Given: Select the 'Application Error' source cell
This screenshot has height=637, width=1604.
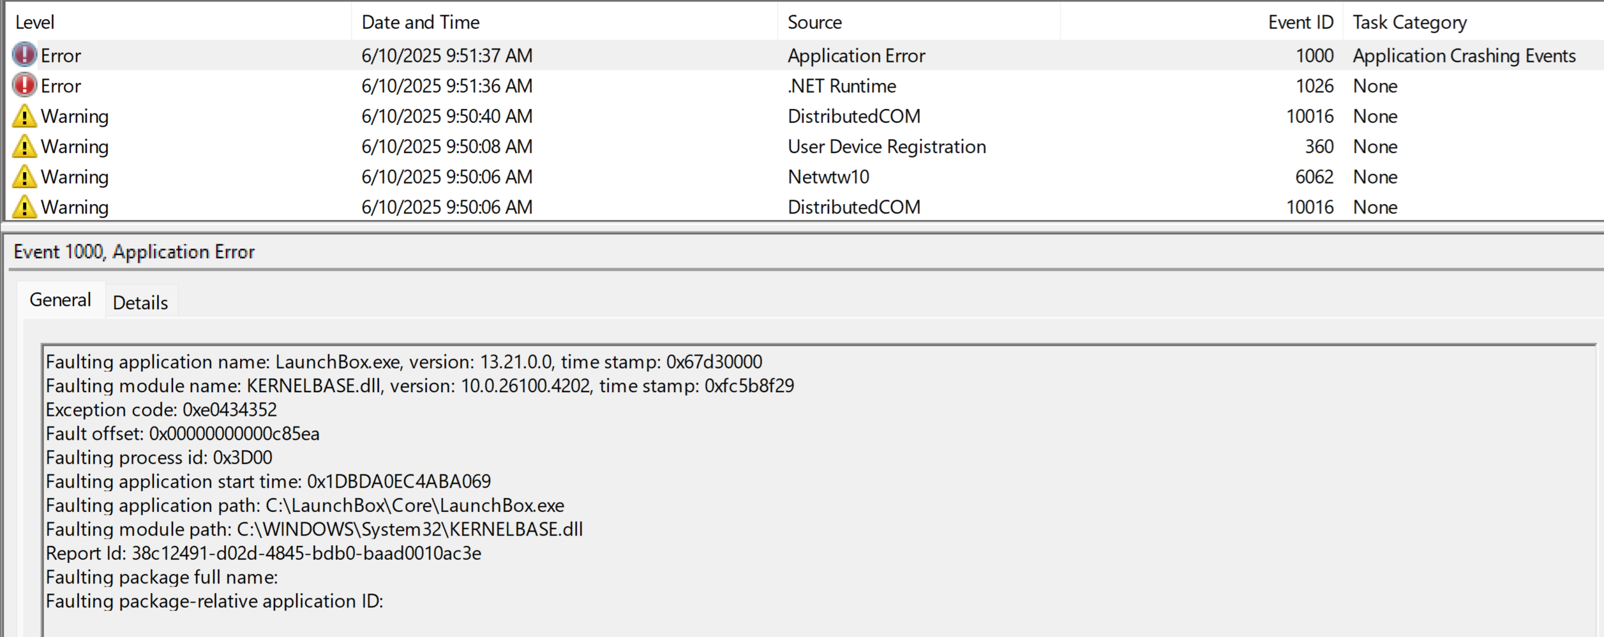Looking at the screenshot, I should click(857, 55).
